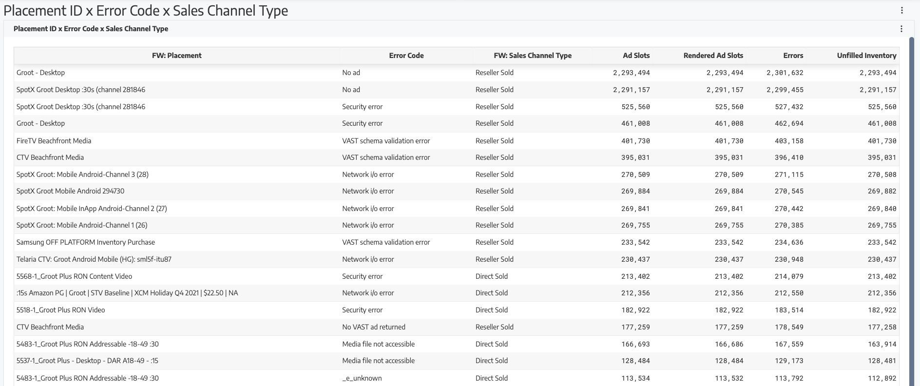Sort by the Errors column header
Screen dimensions: 920x386
793,56
